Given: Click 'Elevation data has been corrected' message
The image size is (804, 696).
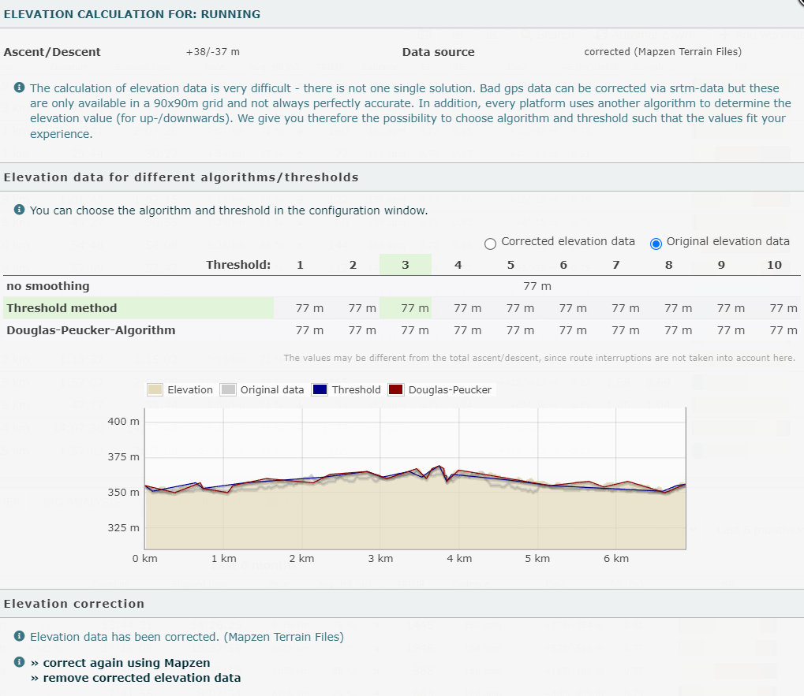Looking at the screenshot, I should point(187,637).
